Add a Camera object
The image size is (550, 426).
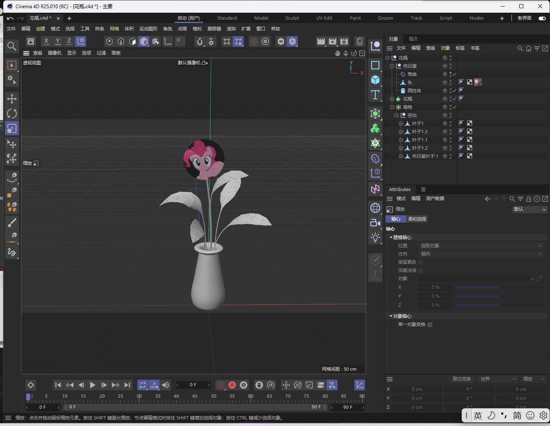coord(375,223)
